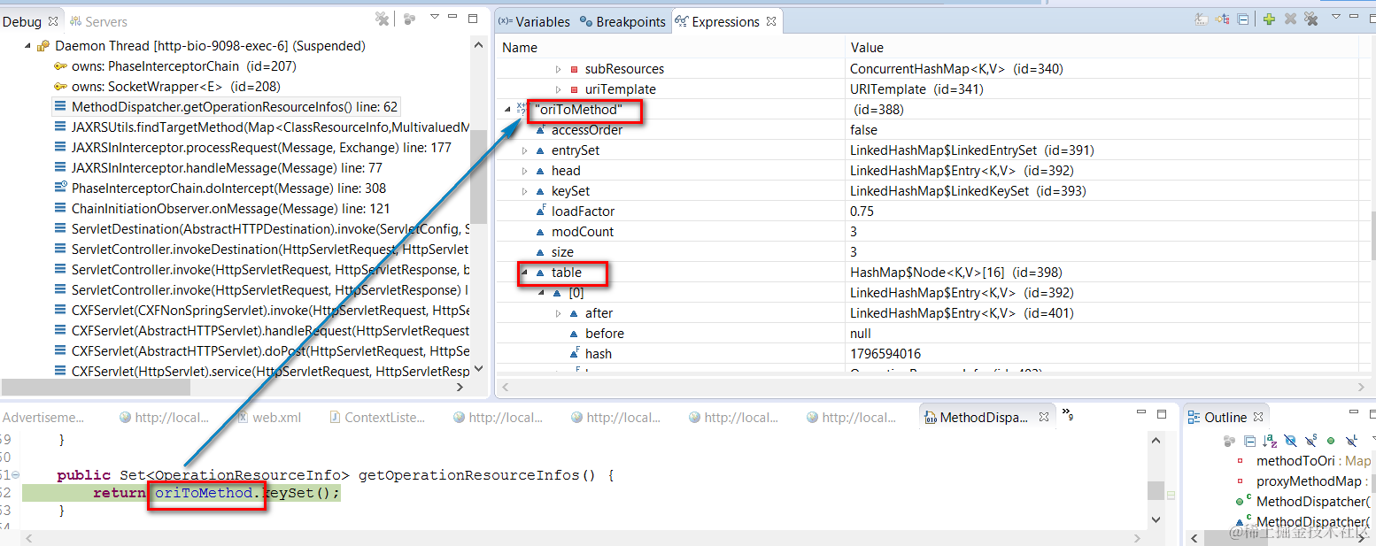Select the Servers tab
Viewport: 1376px width, 546px height.
(99, 21)
